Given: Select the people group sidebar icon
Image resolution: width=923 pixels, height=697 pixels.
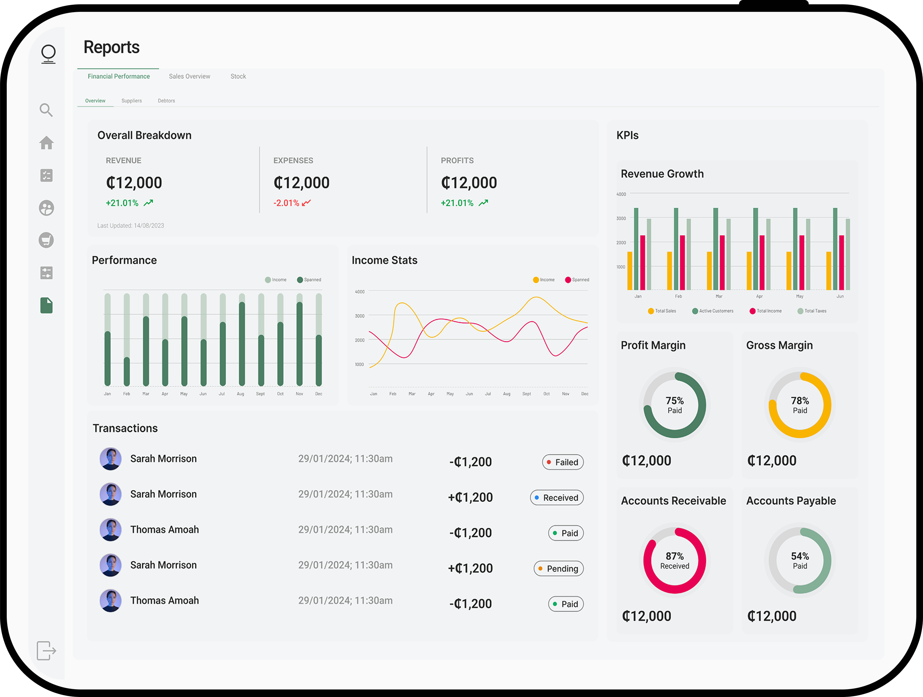Looking at the screenshot, I should pyautogui.click(x=46, y=208).
